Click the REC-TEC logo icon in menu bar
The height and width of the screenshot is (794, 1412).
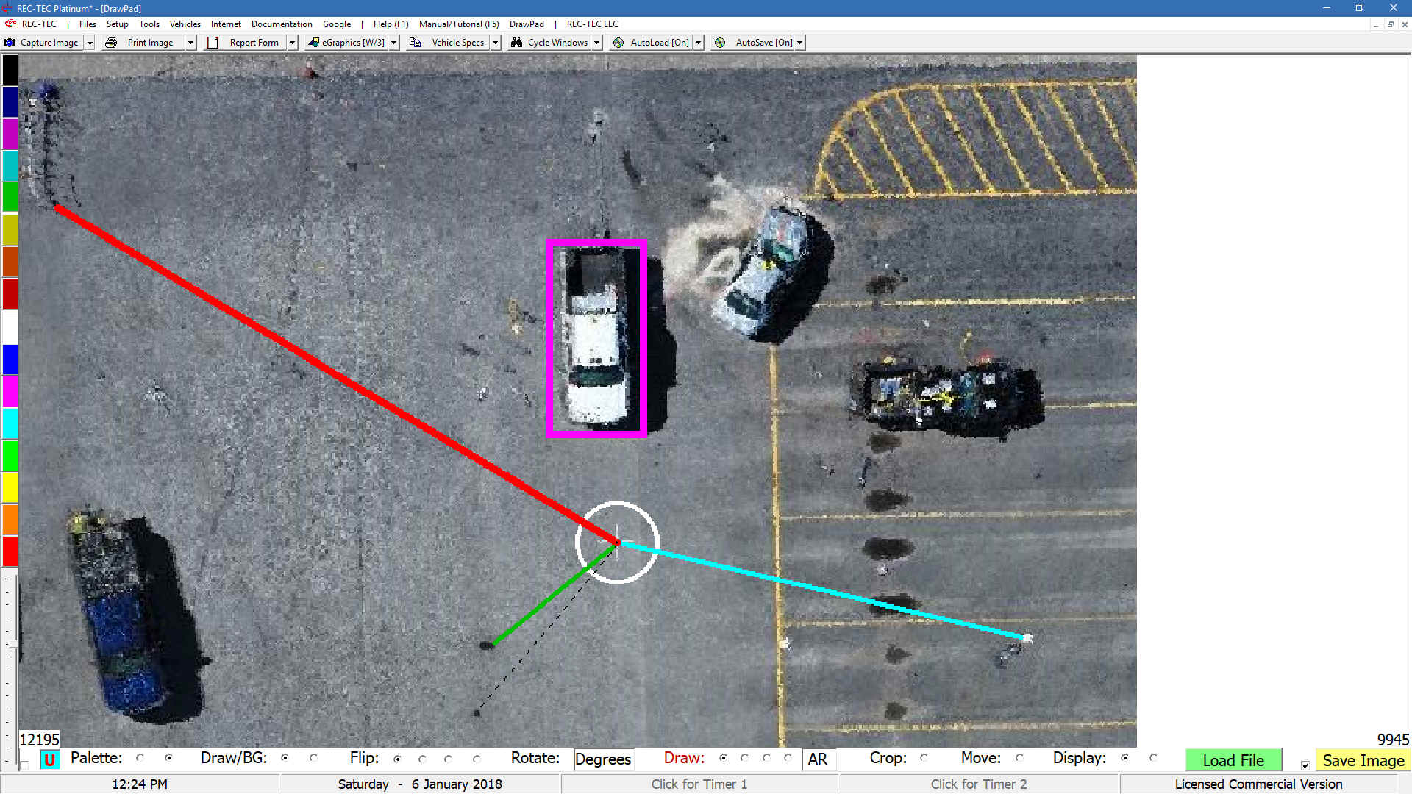click(x=10, y=24)
